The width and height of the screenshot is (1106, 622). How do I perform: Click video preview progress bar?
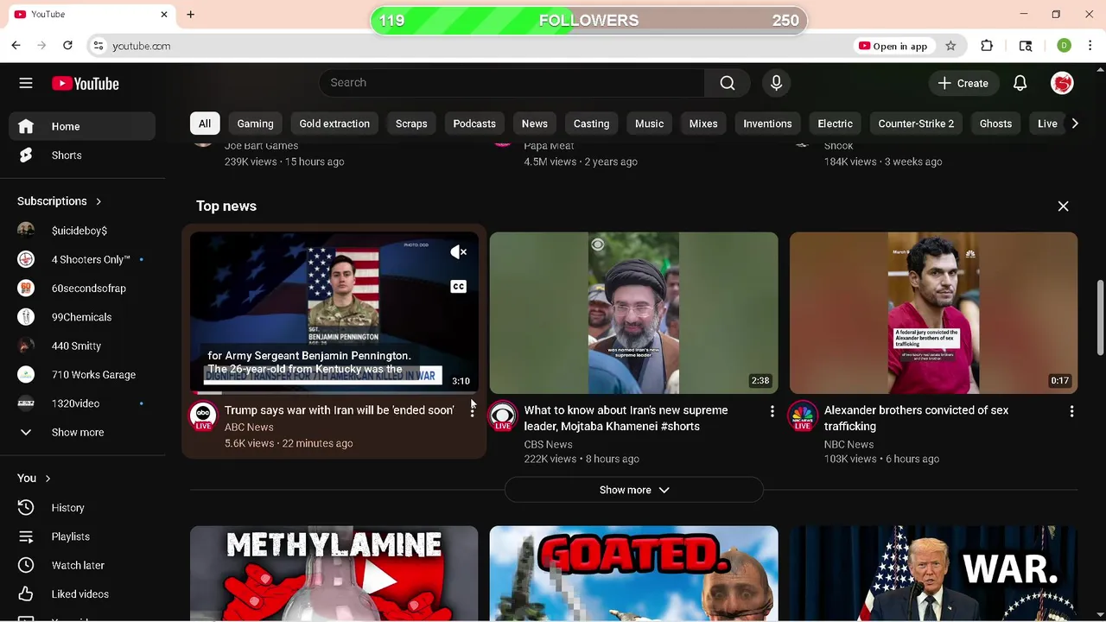(334, 391)
